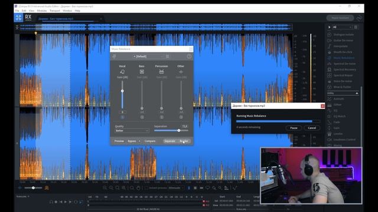Click the Separation slider handle
The image size is (378, 212).
coord(179,131)
